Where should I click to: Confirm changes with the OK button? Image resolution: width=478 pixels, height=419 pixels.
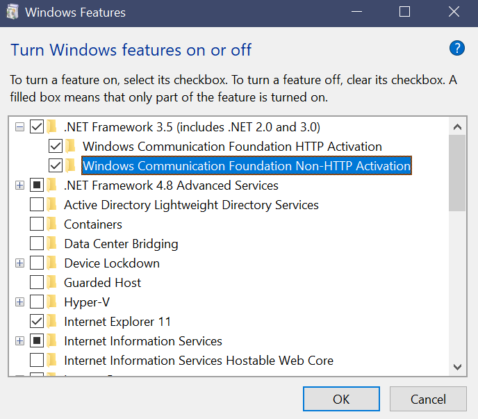tap(341, 399)
